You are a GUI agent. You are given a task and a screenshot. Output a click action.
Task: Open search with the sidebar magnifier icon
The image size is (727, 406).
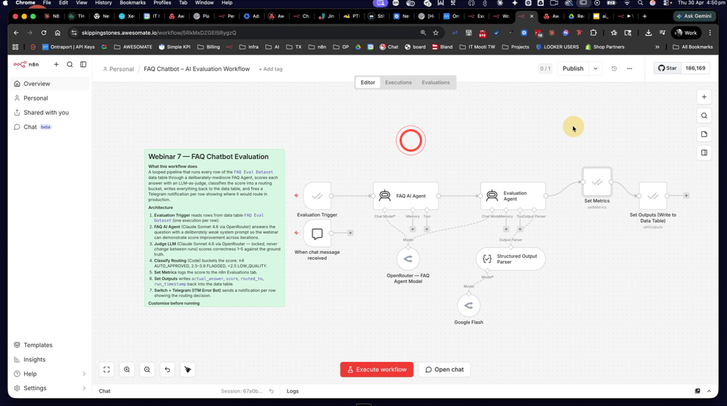70,64
